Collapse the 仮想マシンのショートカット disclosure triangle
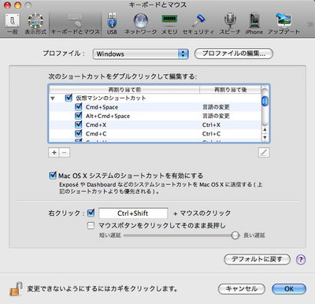This screenshot has width=315, height=304. 53,98
